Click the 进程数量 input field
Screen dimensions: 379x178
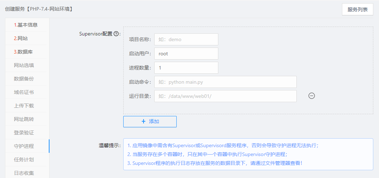click(x=186, y=68)
